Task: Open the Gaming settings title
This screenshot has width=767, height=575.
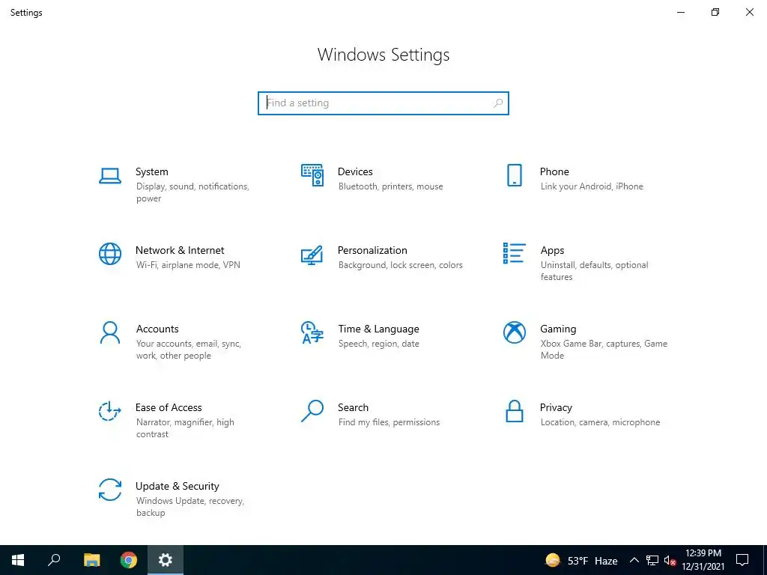Action: click(558, 329)
